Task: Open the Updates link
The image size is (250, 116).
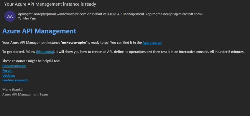Action: 9,75
